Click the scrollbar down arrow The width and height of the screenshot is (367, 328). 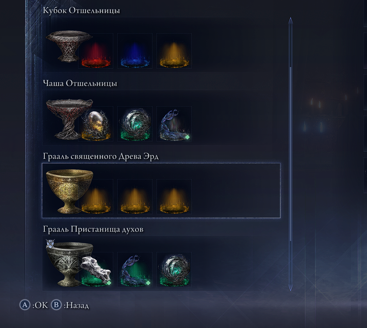click(291, 288)
